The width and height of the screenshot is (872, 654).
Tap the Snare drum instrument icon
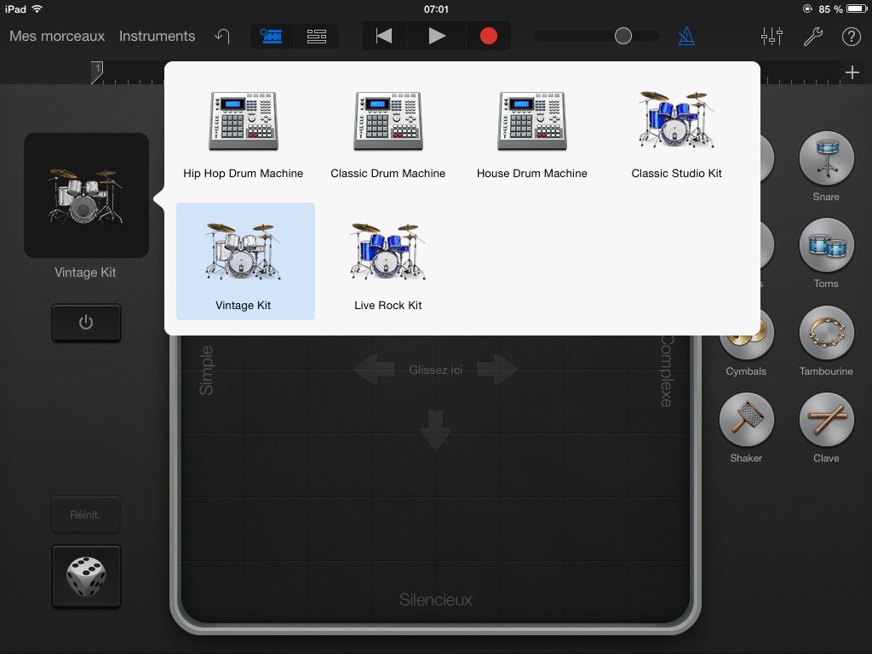(826, 158)
